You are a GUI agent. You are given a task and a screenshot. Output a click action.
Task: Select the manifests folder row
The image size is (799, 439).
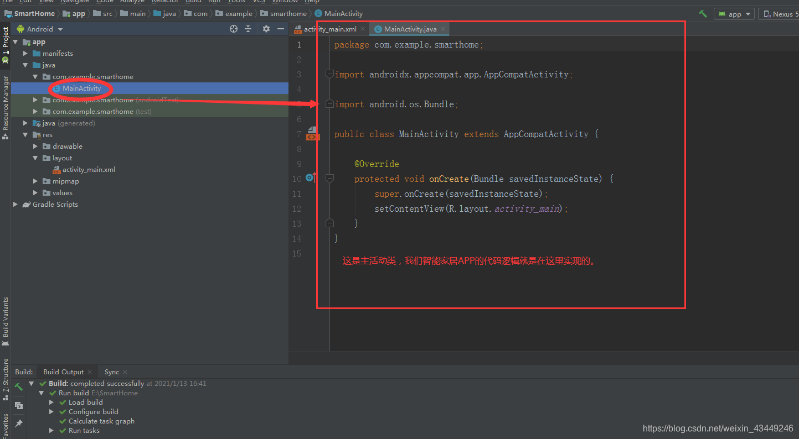point(150,54)
